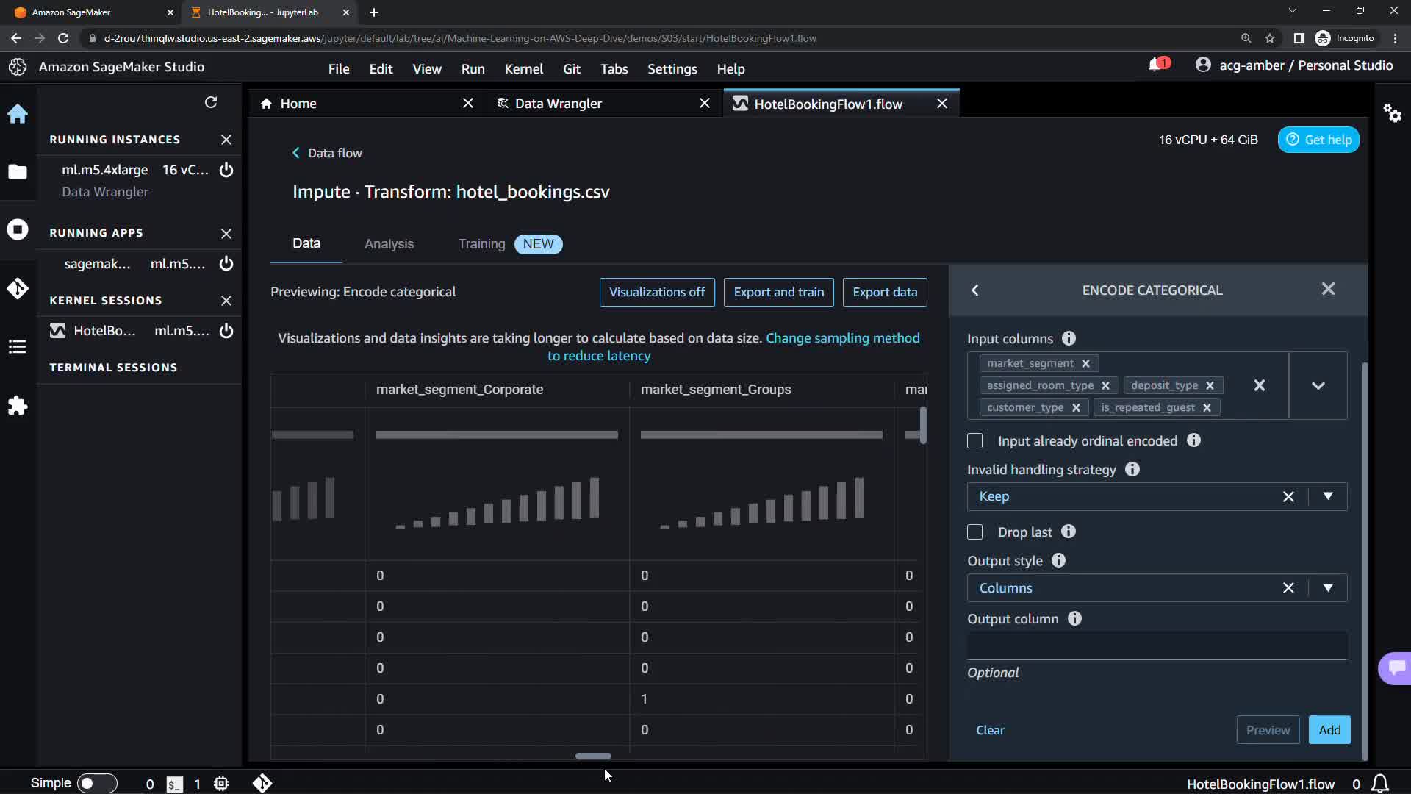
Task: Refresh the running instances list
Action: pos(211,102)
